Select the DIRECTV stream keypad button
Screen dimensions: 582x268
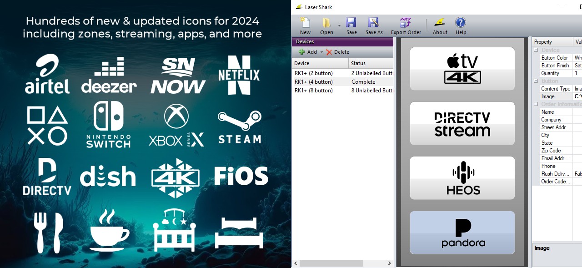462,123
